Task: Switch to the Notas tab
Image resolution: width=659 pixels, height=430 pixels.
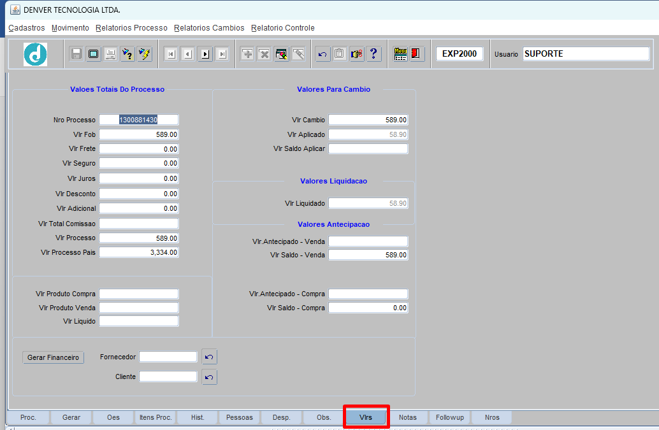Action: click(x=408, y=417)
